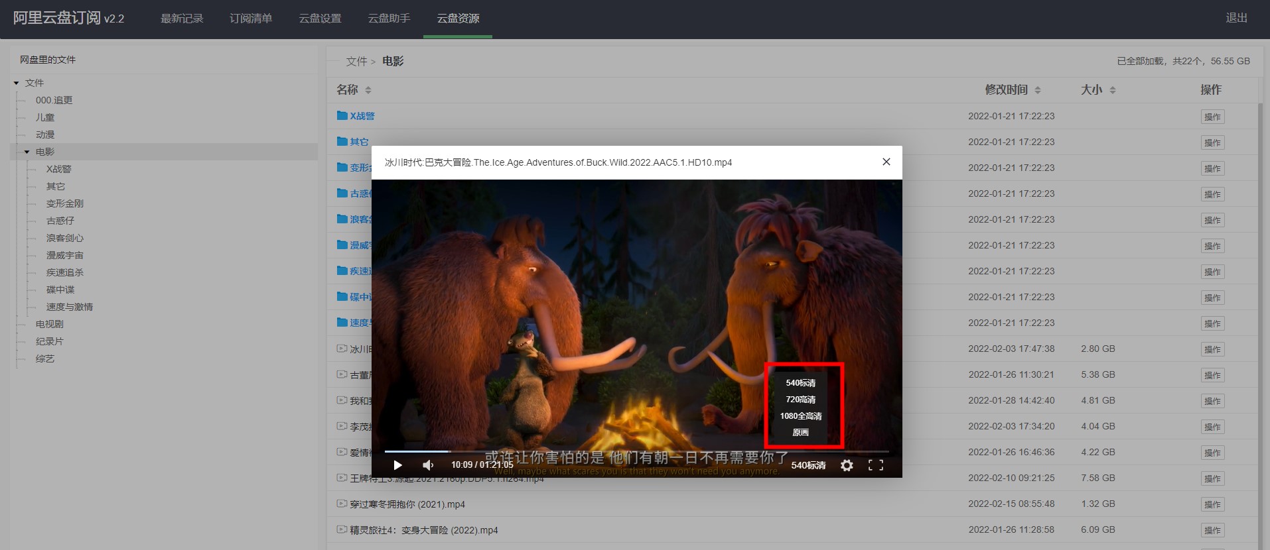The height and width of the screenshot is (550, 1270).
Task: Select 720高清 quality option
Action: tap(801, 400)
